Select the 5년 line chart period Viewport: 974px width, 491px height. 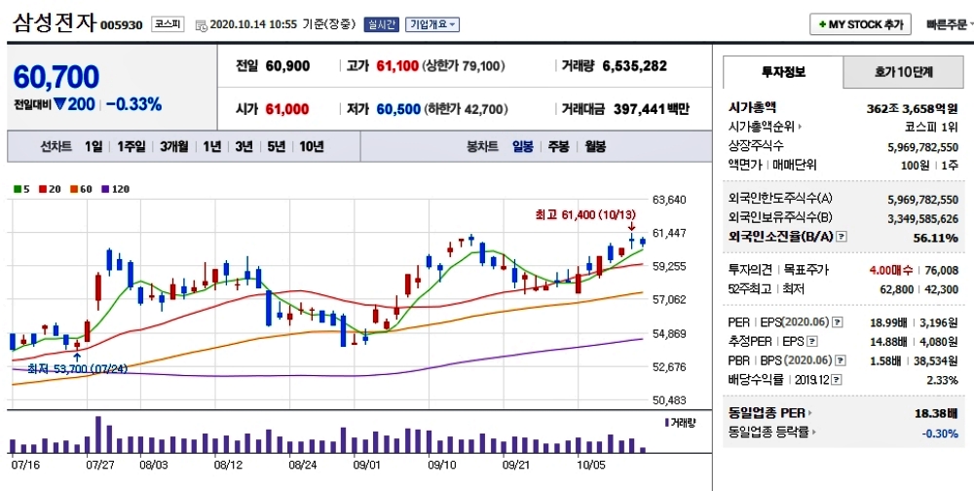pyautogui.click(x=277, y=147)
